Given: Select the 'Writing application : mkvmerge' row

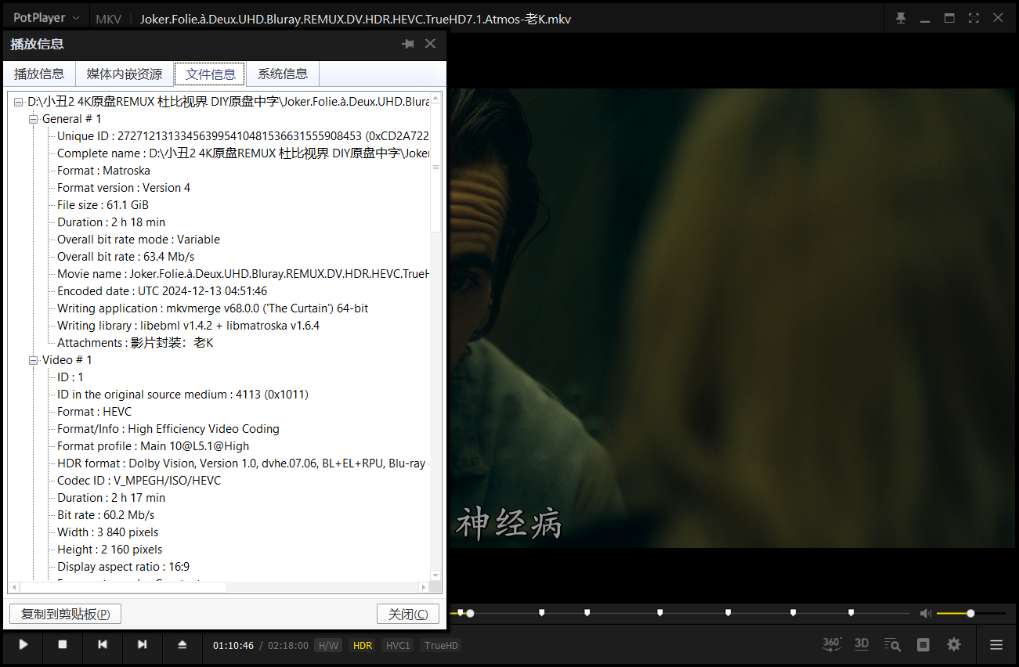Looking at the screenshot, I should coord(212,308).
